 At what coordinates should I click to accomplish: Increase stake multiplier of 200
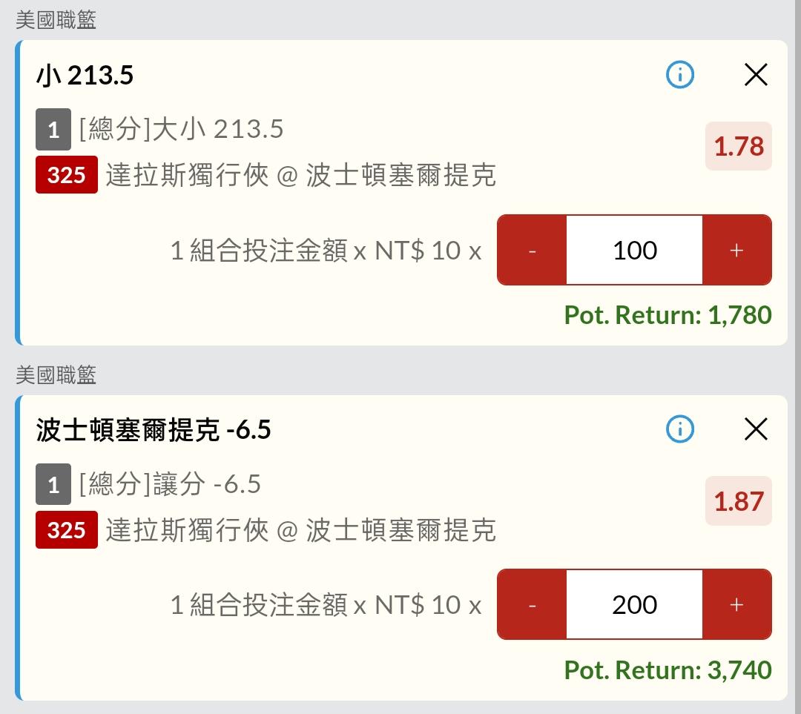(736, 605)
